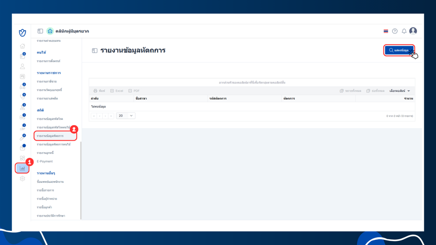
Task: Go to the last page with the double-right arrow
Action: tap(111, 116)
